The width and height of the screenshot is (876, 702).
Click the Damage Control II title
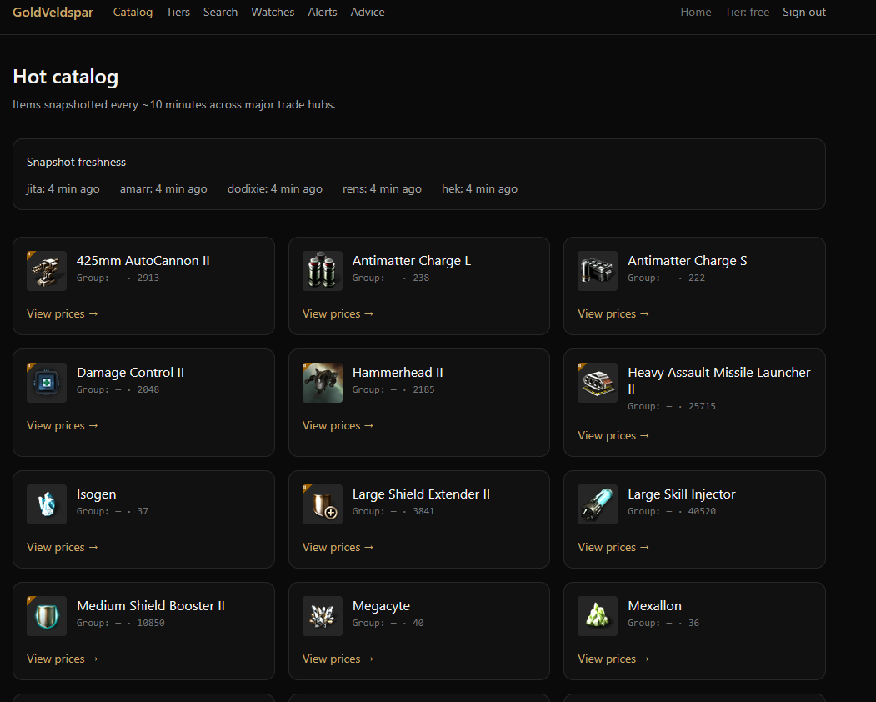pos(130,373)
